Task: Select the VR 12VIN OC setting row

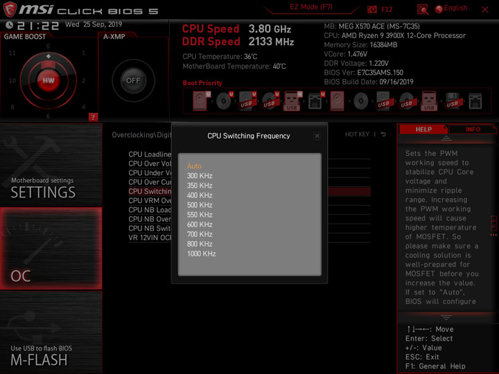Action: [249, 238]
